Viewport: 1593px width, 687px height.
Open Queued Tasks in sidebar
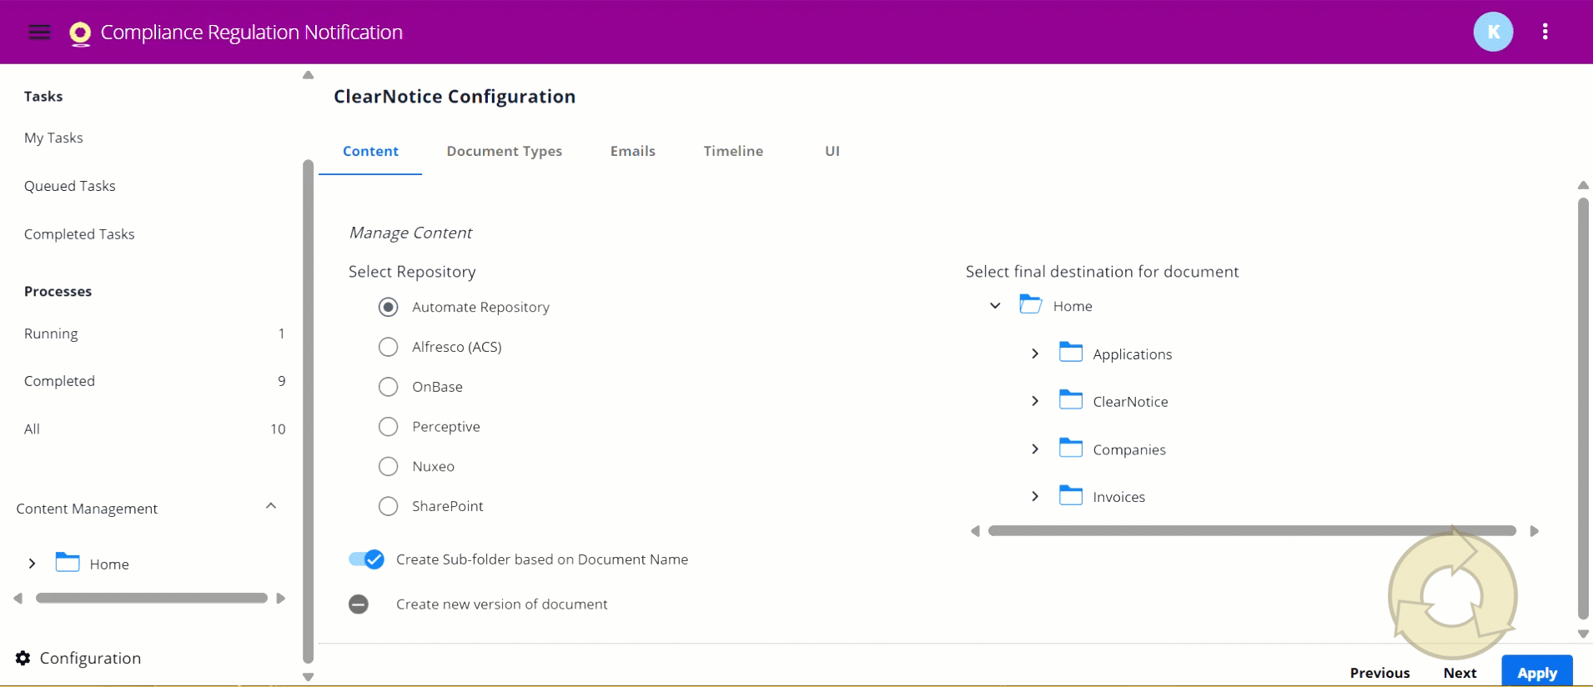(70, 186)
